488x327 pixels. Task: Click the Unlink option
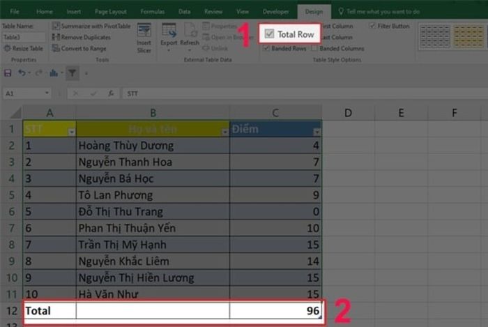point(215,49)
